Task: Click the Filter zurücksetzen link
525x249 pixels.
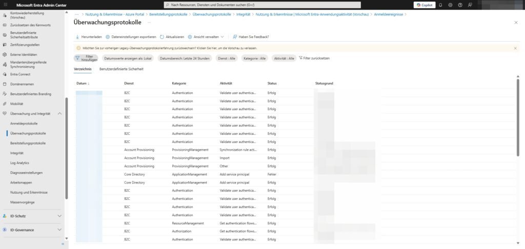Action: (x=314, y=58)
